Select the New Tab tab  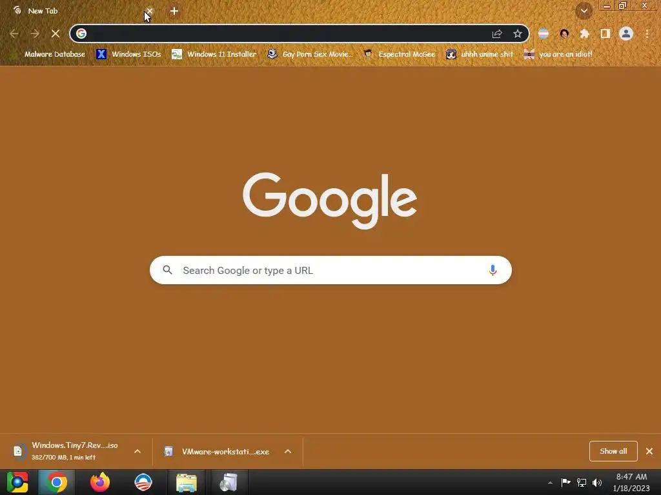[80, 11]
